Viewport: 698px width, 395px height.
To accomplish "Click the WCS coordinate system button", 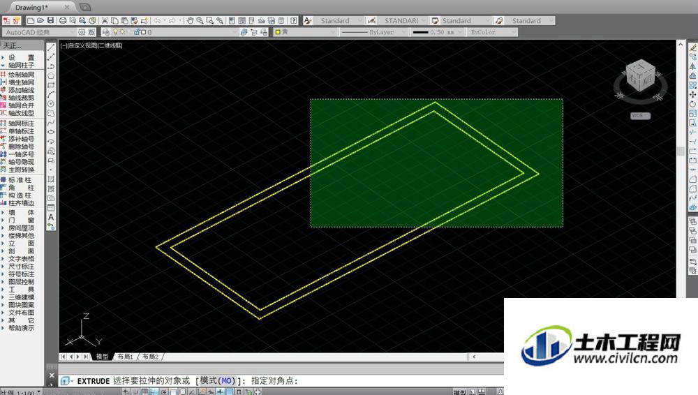I will pos(640,115).
